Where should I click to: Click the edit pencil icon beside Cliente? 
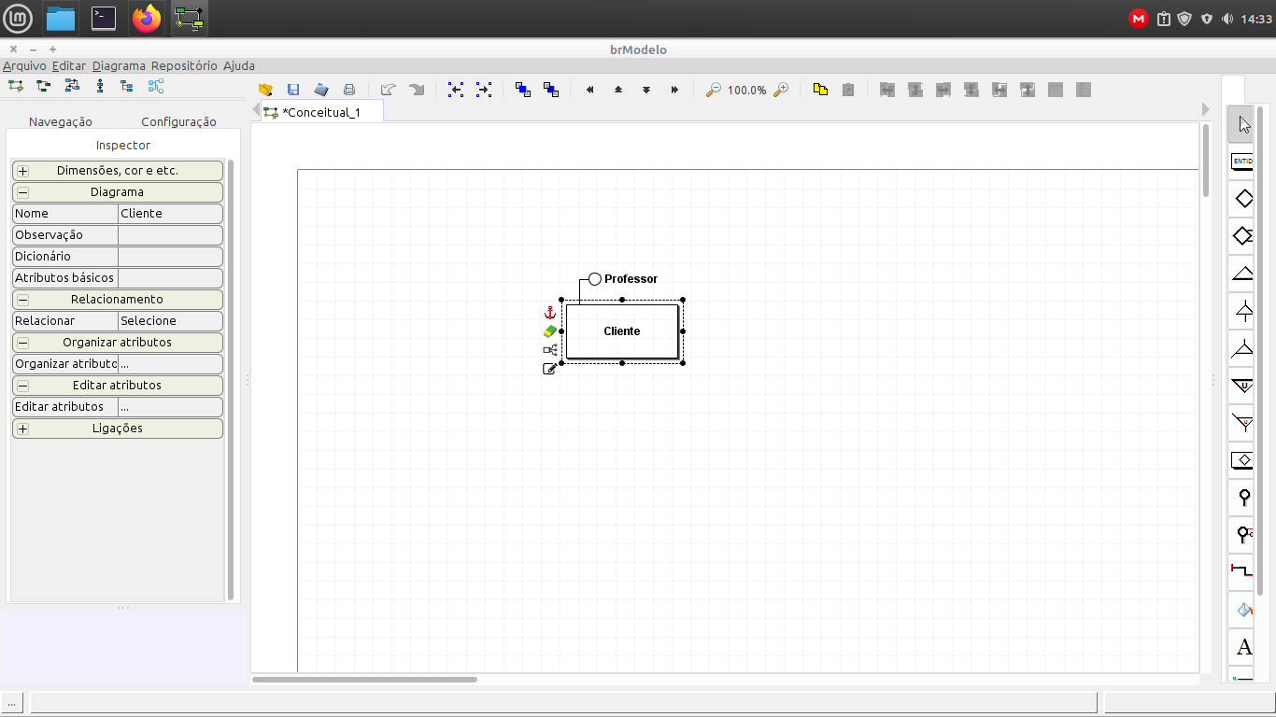[549, 369]
